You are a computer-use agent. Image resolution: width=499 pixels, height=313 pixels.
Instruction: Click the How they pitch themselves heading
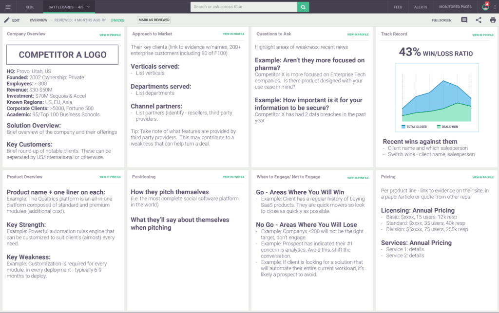click(170, 192)
